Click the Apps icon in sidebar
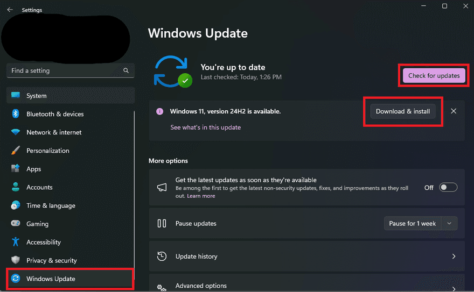This screenshot has width=474, height=292. tap(16, 168)
